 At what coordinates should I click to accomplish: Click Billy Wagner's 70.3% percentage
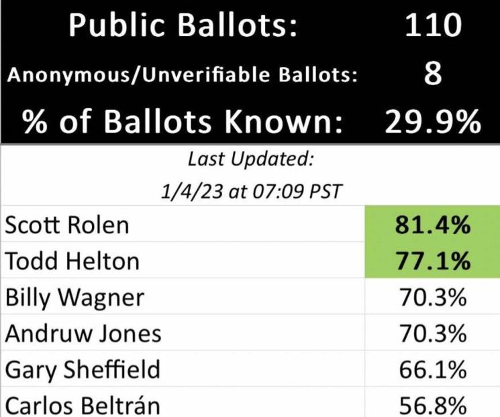click(433, 297)
